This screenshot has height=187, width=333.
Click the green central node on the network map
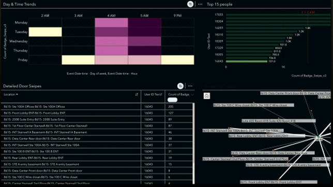[319, 137]
